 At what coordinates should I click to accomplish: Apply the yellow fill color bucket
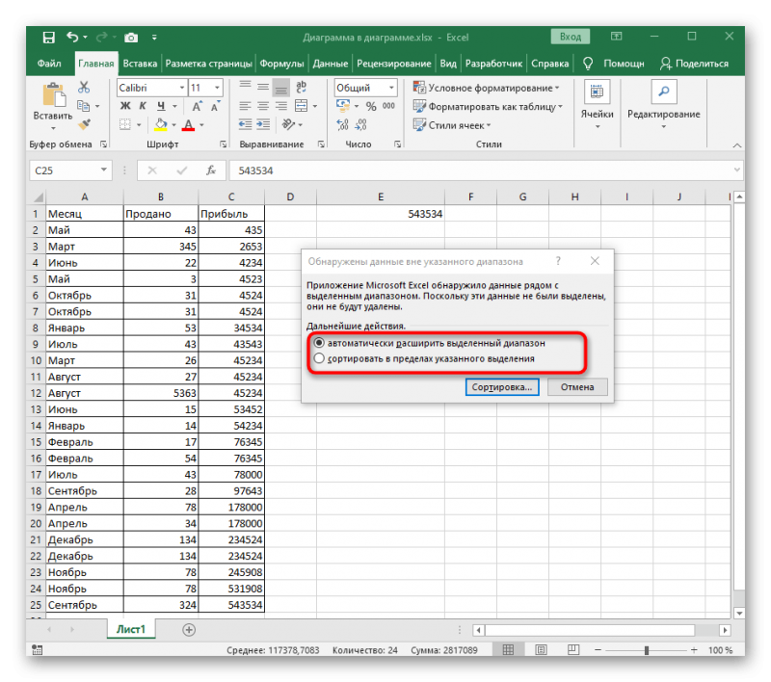click(160, 124)
